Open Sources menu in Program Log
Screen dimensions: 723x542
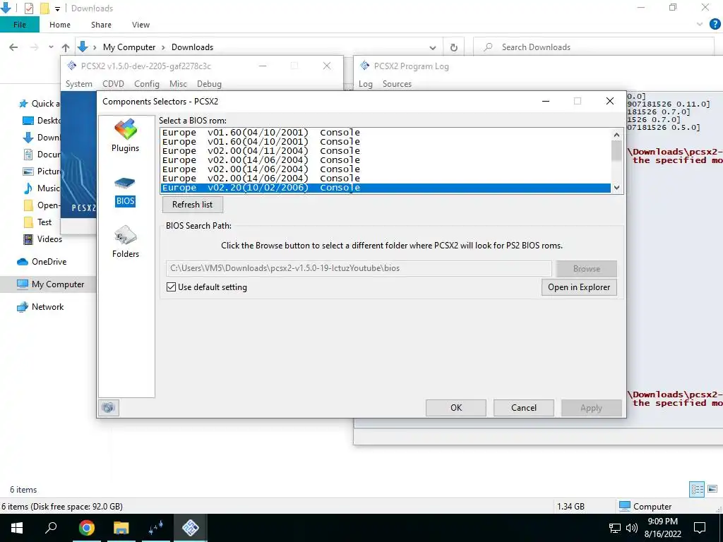397,83
